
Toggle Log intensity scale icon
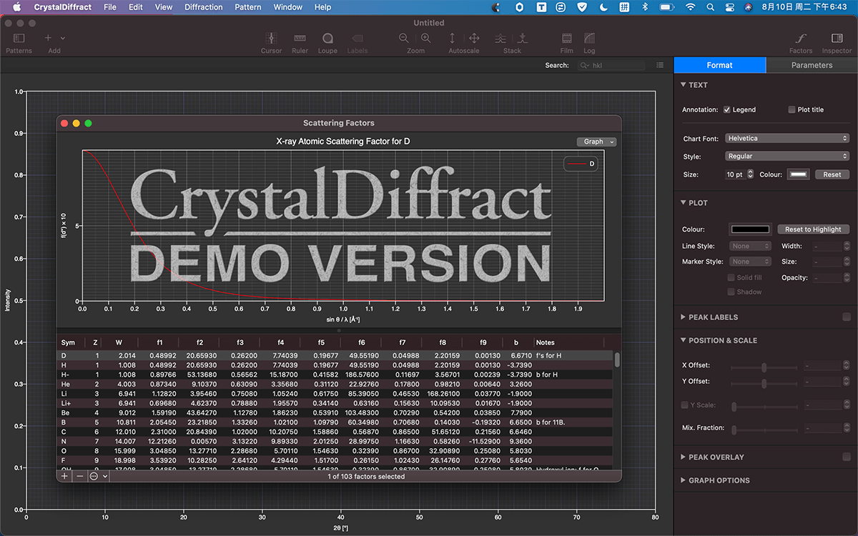pos(589,38)
